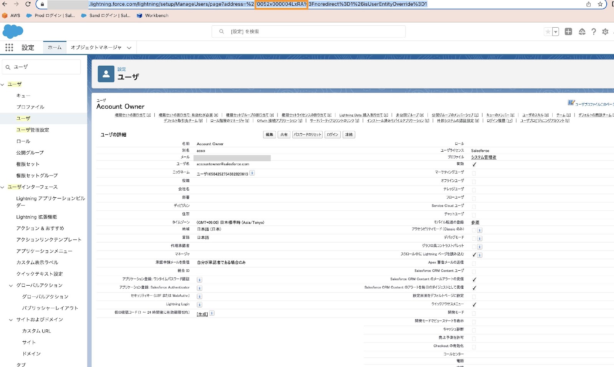Open the システム管理者 profile link
Screen dimensions: 614x367
point(483,157)
